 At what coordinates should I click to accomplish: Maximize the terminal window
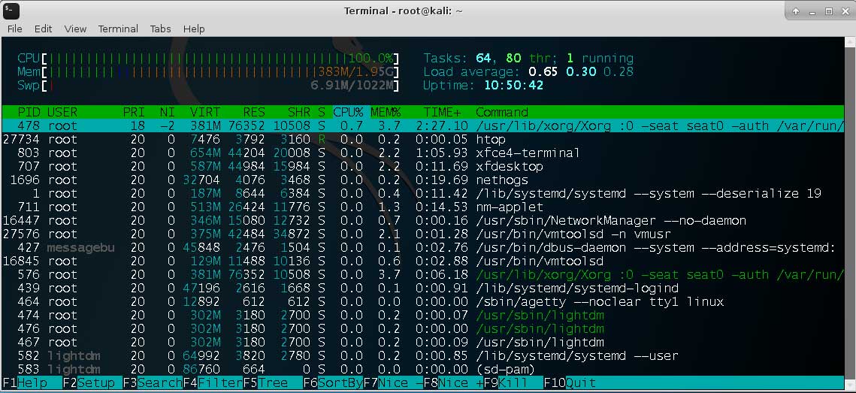point(829,11)
